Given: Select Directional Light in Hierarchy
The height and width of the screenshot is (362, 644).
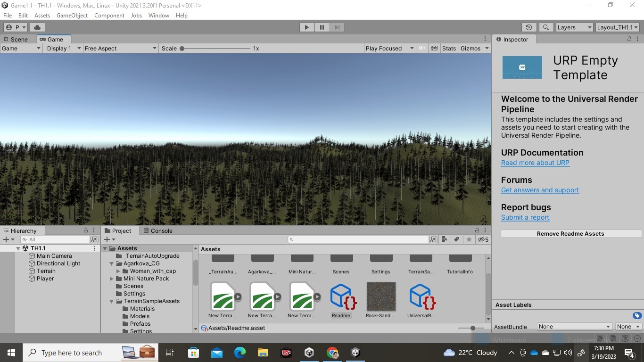Looking at the screenshot, I should point(58,263).
